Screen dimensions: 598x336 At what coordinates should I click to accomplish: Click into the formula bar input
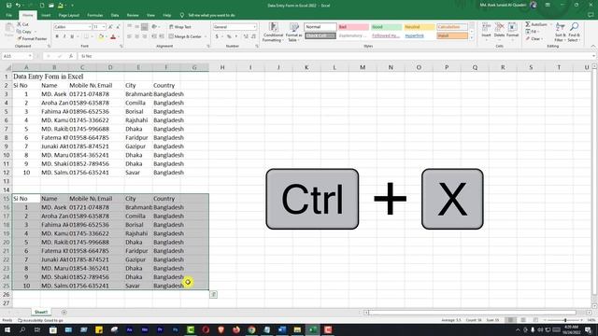point(335,56)
